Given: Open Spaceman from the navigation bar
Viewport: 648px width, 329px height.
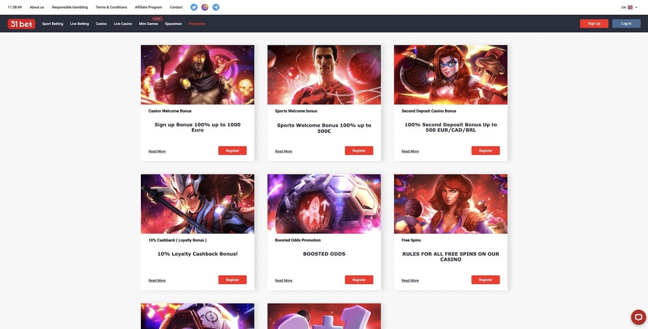Looking at the screenshot, I should (x=173, y=24).
